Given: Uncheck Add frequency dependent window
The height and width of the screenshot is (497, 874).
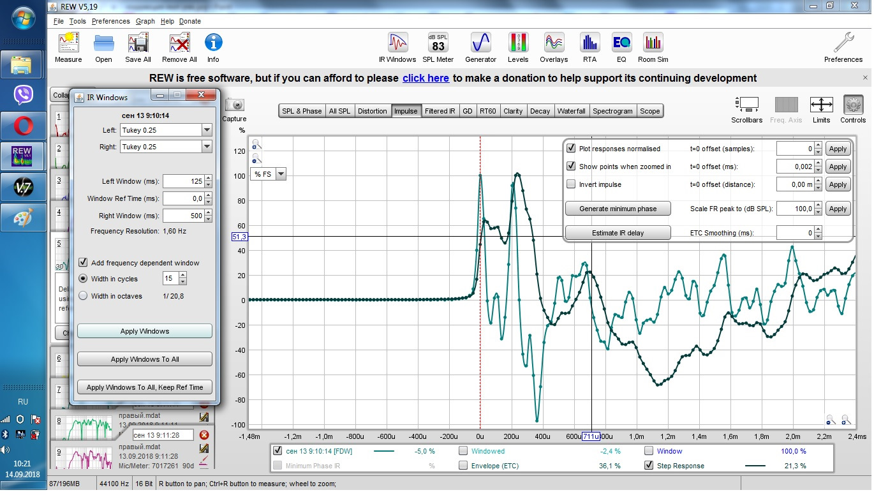Looking at the screenshot, I should [x=83, y=263].
